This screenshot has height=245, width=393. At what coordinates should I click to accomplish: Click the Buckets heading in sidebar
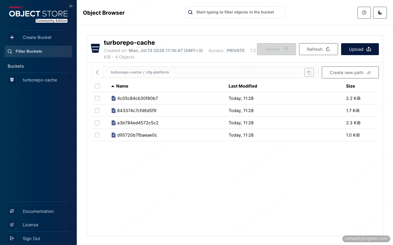16,66
